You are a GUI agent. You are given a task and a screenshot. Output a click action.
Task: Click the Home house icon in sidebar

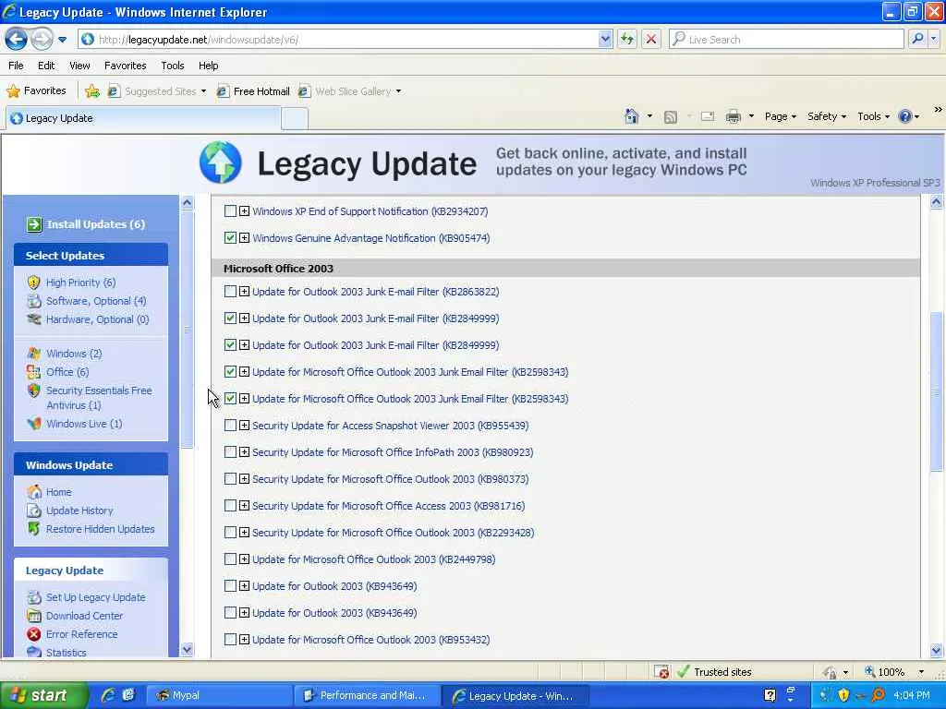(x=34, y=492)
